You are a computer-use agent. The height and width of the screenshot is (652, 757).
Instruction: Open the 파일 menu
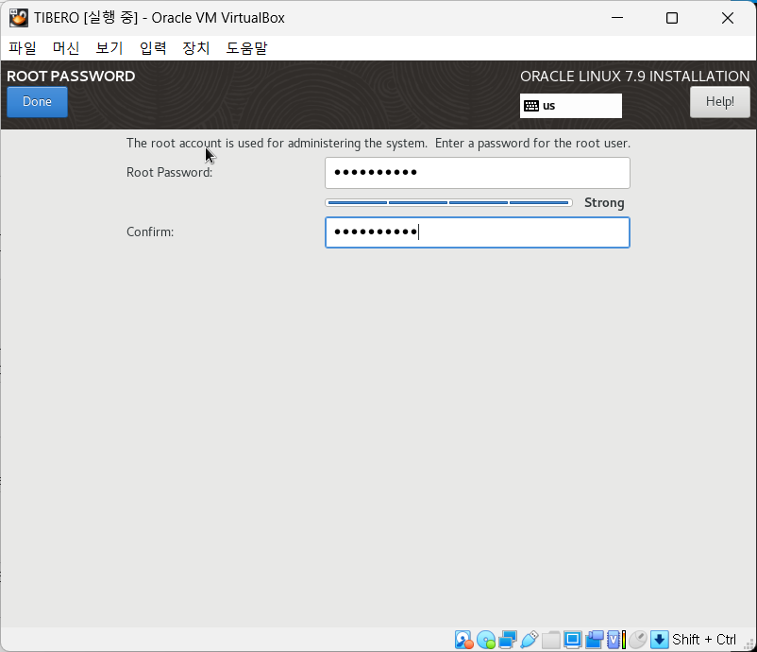[x=23, y=48]
